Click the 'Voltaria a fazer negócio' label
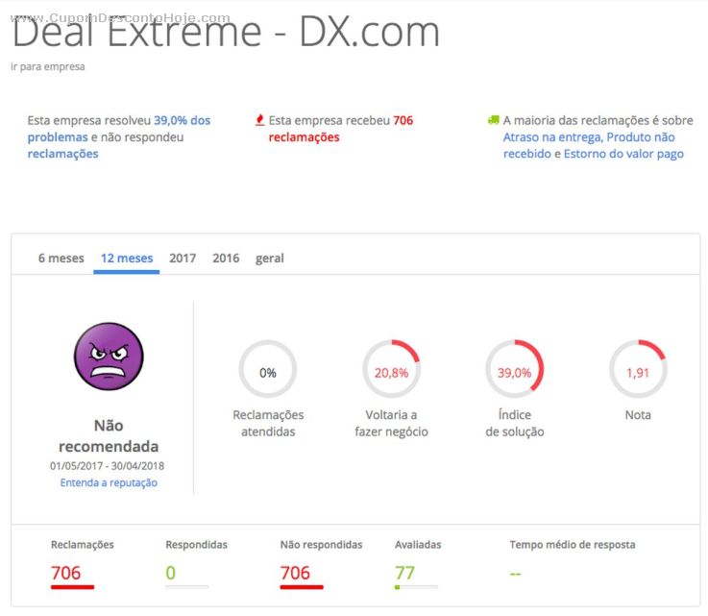Viewport: 708px width, 616px height. point(392,423)
